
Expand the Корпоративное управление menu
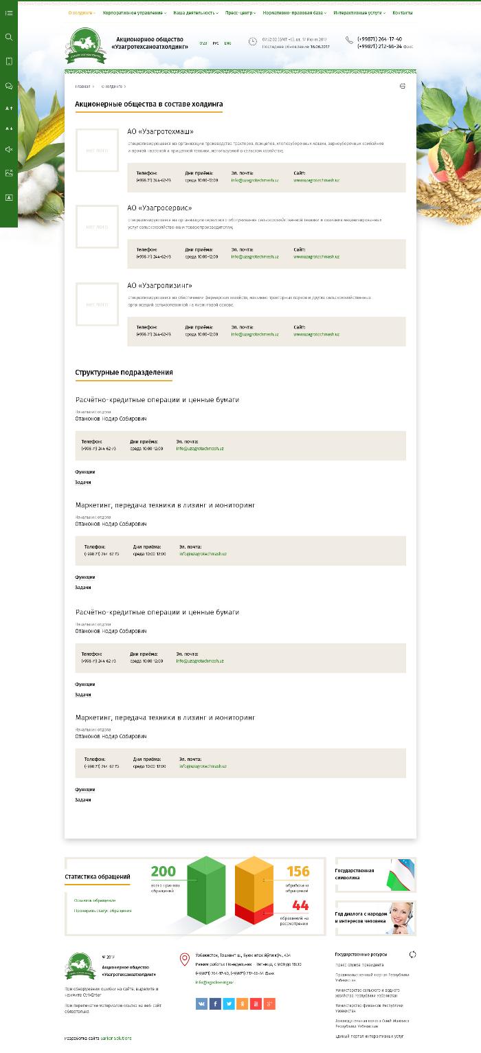pos(134,13)
